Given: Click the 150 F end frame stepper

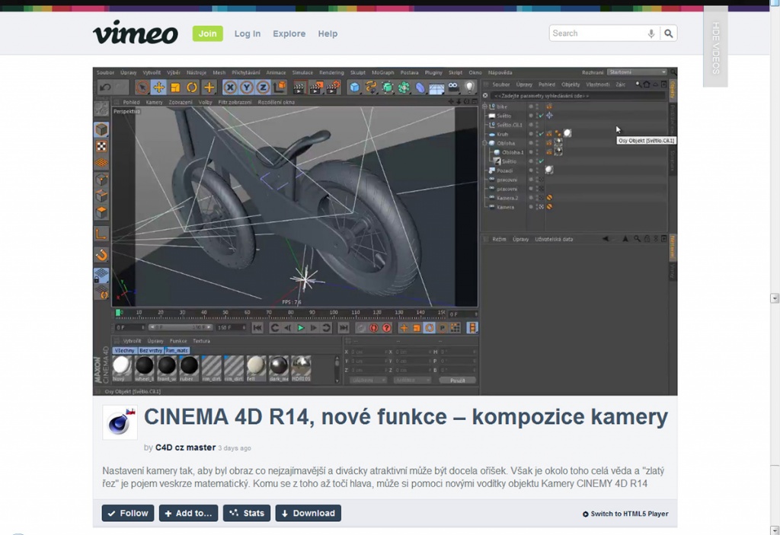Looking at the screenshot, I should click(x=231, y=328).
